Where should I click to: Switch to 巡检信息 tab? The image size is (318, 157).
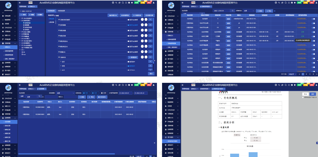61,11
